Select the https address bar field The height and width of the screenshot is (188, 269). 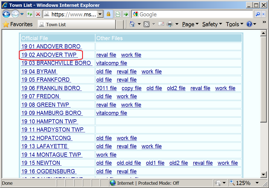70,14
